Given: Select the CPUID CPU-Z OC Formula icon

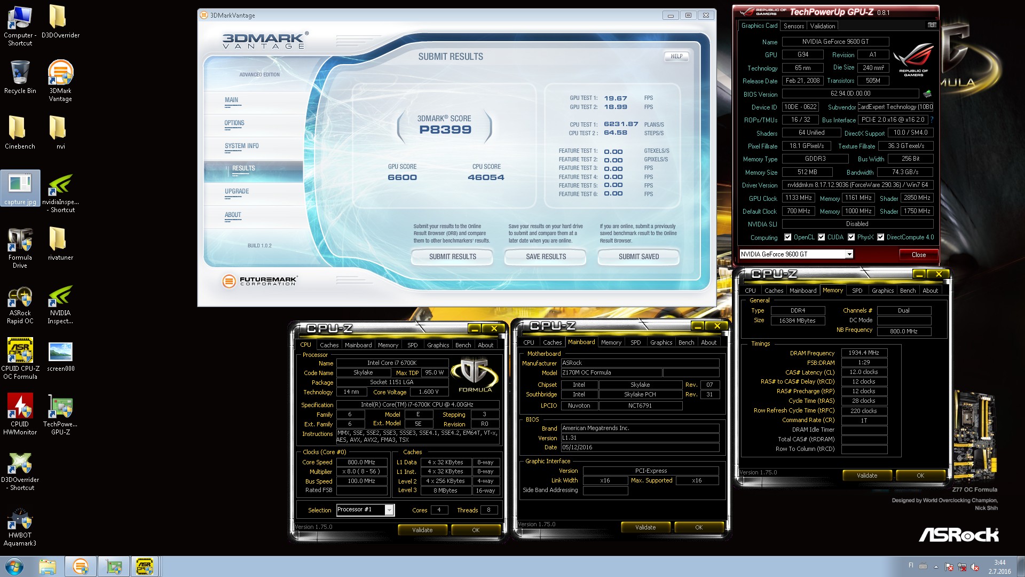Looking at the screenshot, I should 20,359.
